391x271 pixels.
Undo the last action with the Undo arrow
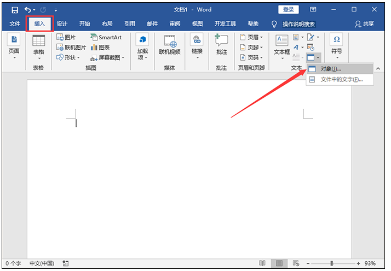pyautogui.click(x=28, y=10)
